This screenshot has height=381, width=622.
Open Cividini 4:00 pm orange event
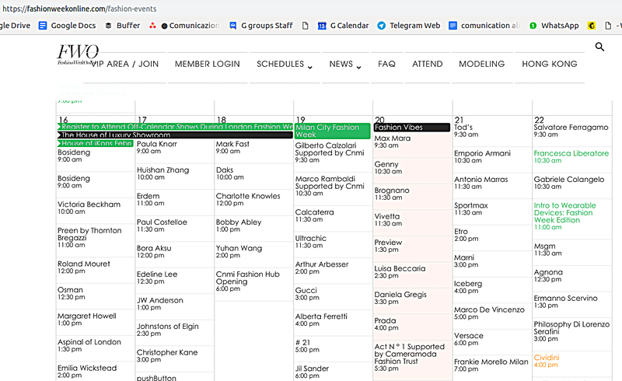click(547, 361)
